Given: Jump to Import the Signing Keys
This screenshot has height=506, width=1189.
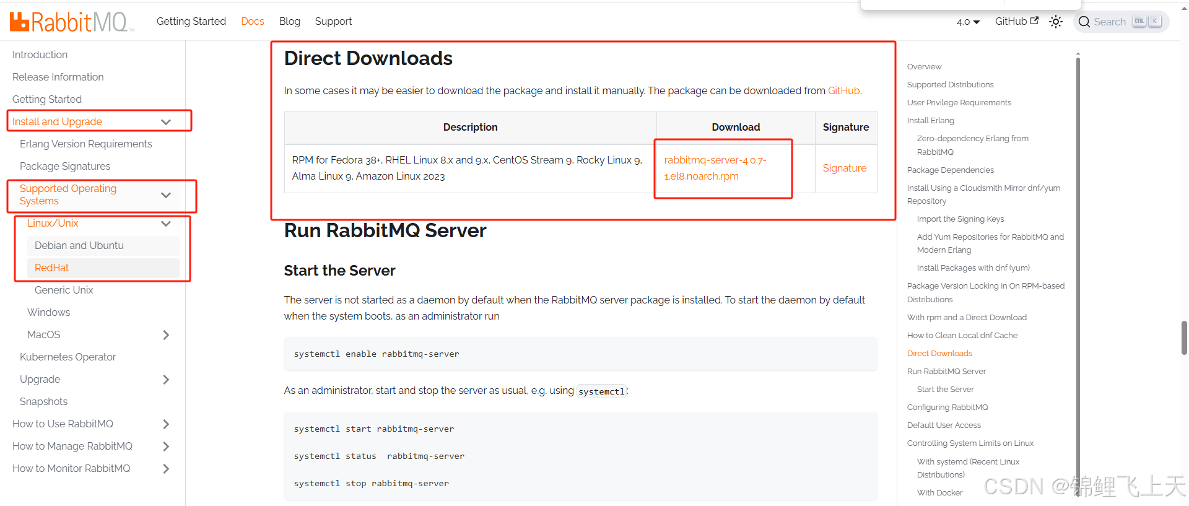Looking at the screenshot, I should (960, 219).
